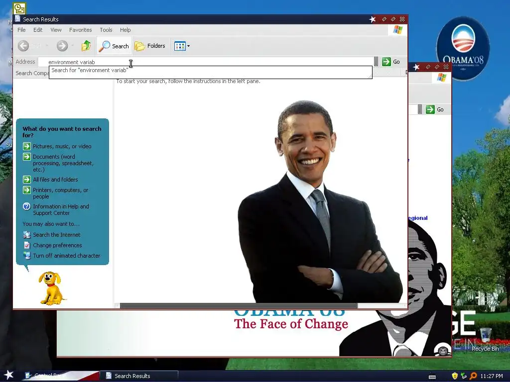Click the Windows flag logo in background window
Viewport: 510px width, 382px height.
[442, 78]
